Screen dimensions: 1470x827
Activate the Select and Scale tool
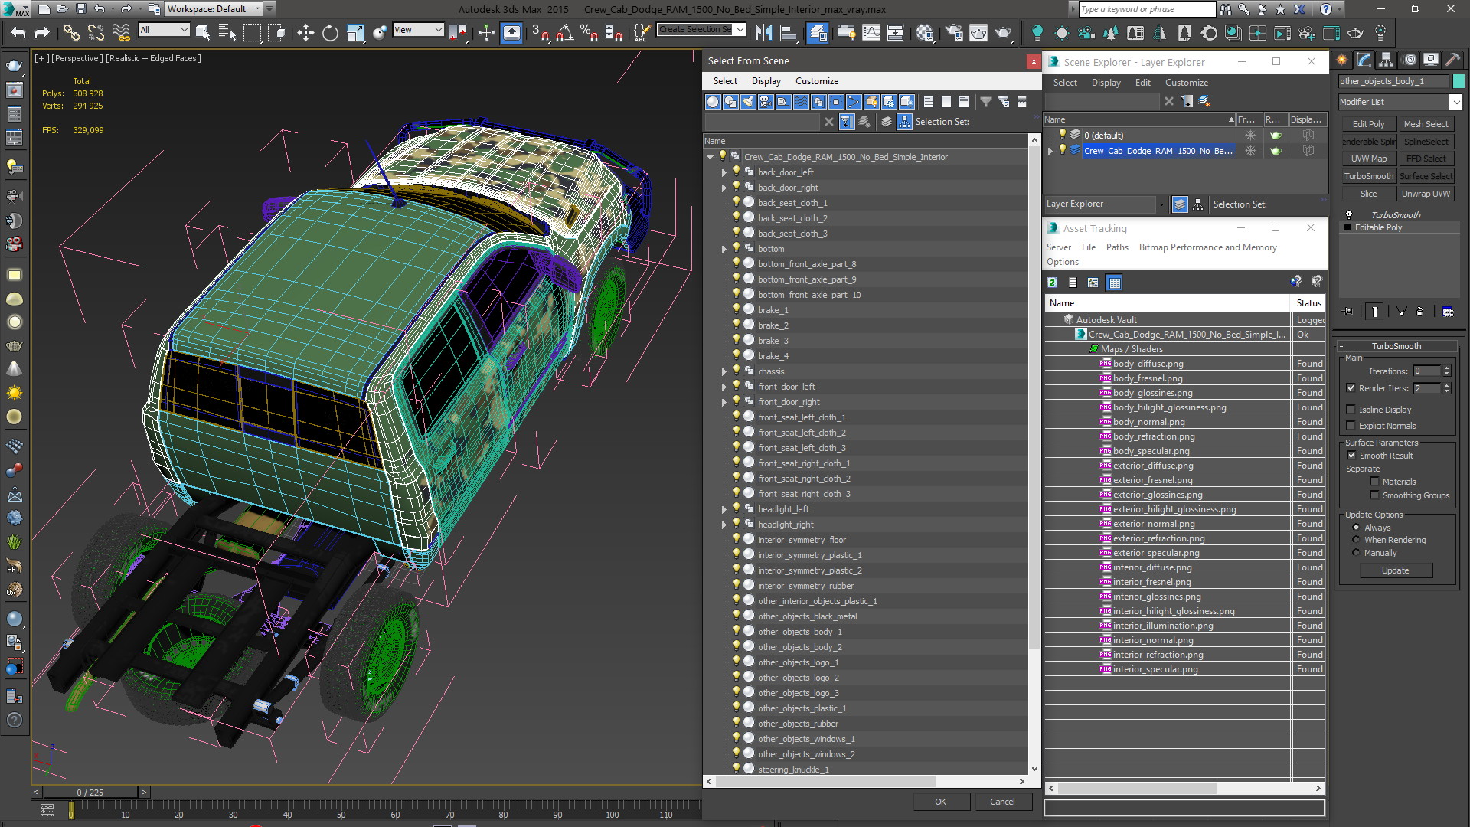(354, 32)
